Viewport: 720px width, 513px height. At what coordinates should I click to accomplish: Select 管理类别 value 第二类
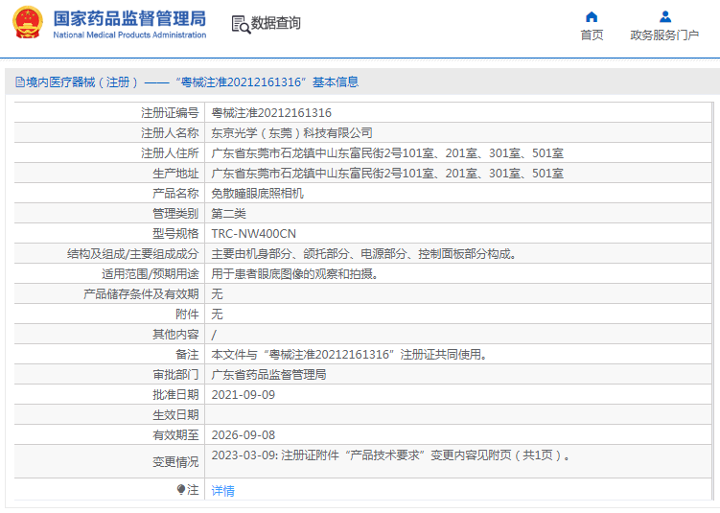tap(229, 214)
